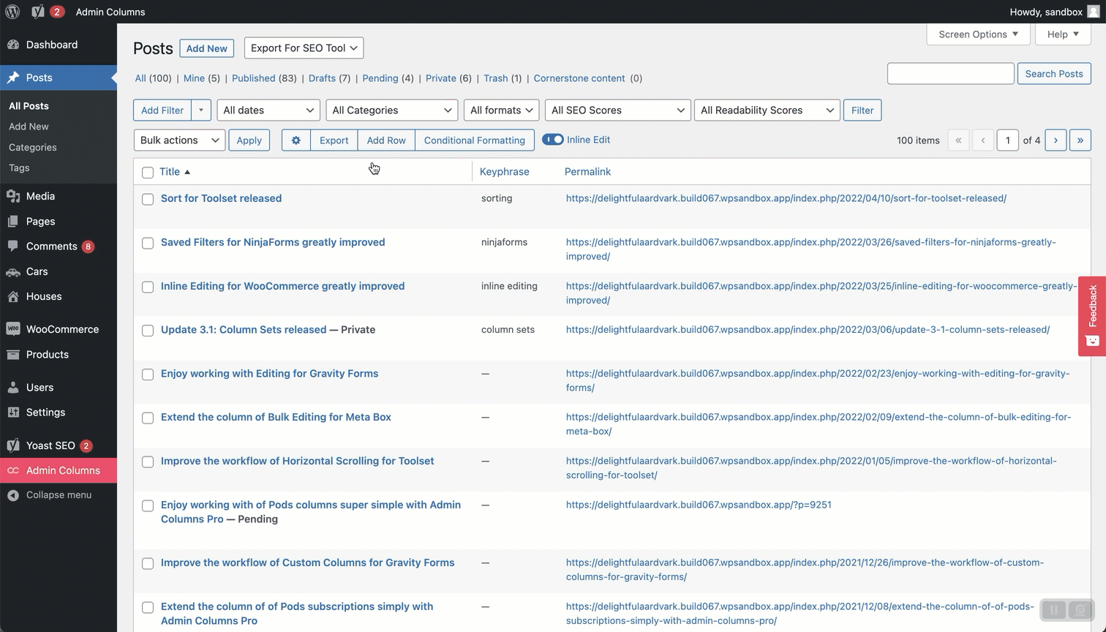Select checkbox for Saved Filters for NinjaForms
The width and height of the screenshot is (1106, 632).
148,243
